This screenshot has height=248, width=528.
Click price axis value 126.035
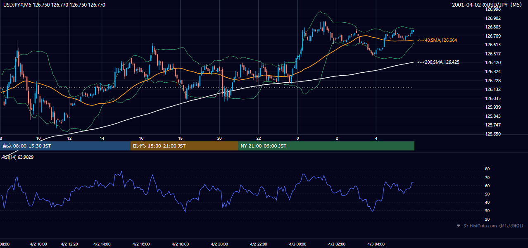coord(492,98)
